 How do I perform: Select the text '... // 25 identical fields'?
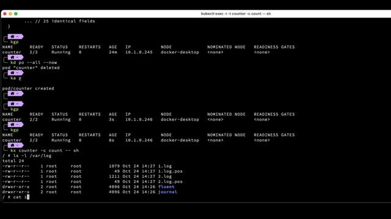(x=60, y=21)
